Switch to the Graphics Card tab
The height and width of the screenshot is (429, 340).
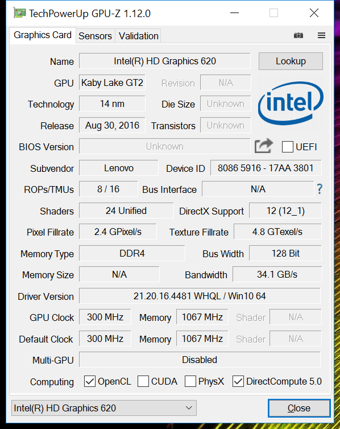coord(43,35)
